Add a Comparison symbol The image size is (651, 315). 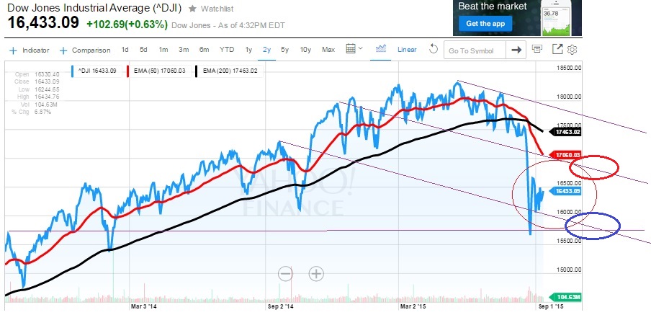pos(86,50)
